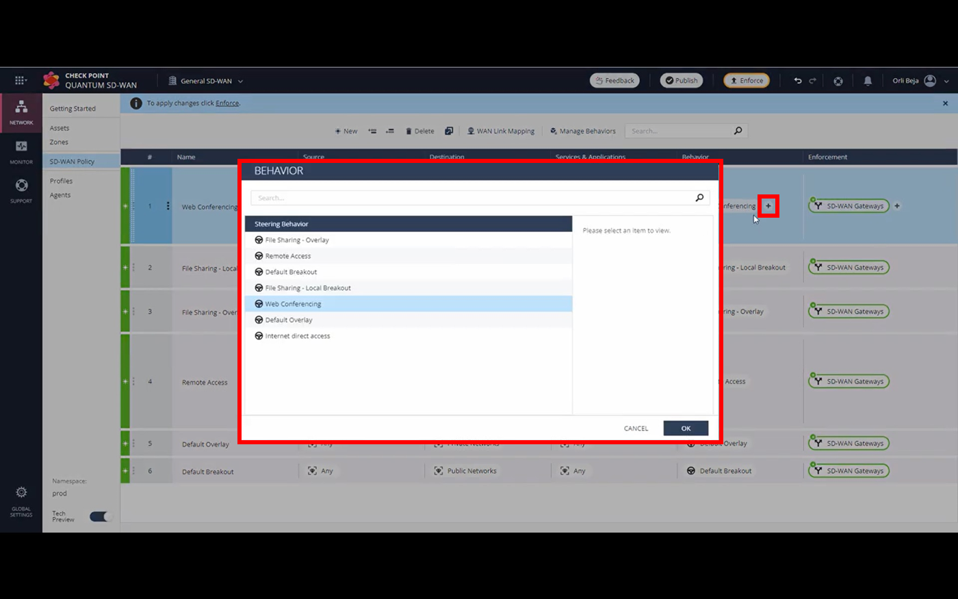
Task: Click Delete in the policy toolbar
Action: coord(420,131)
